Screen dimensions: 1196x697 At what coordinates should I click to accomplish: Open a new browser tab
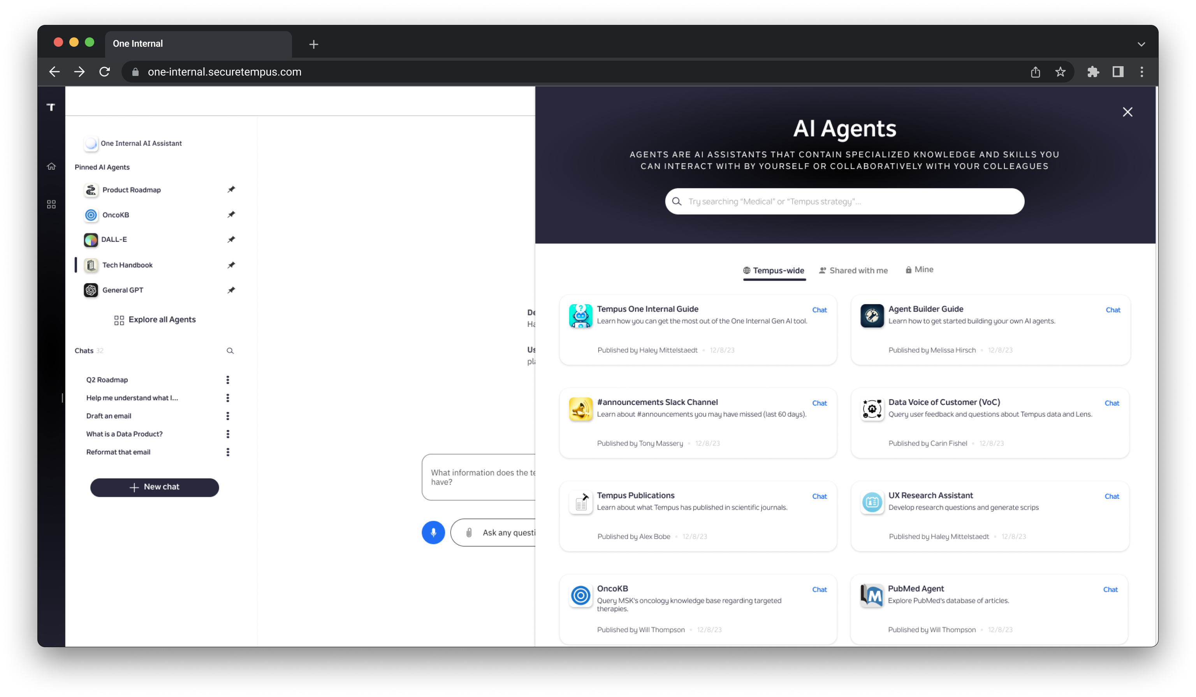(314, 45)
